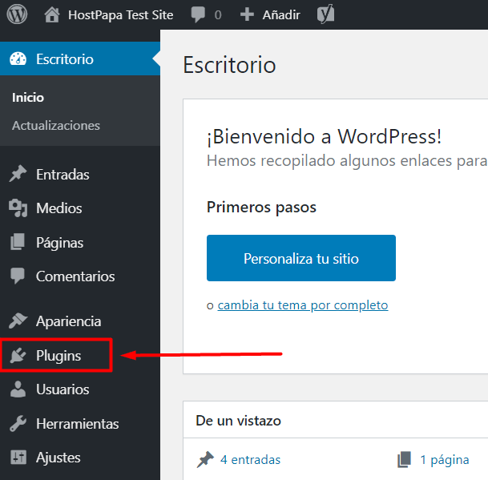488x480 pixels.
Task: Click the pending comments count 0
Action: pos(218,15)
